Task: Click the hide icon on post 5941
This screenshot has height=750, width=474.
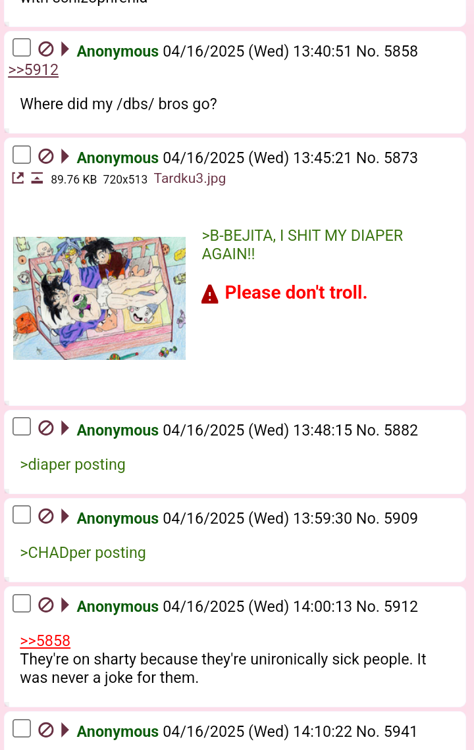Action: pyautogui.click(x=46, y=730)
